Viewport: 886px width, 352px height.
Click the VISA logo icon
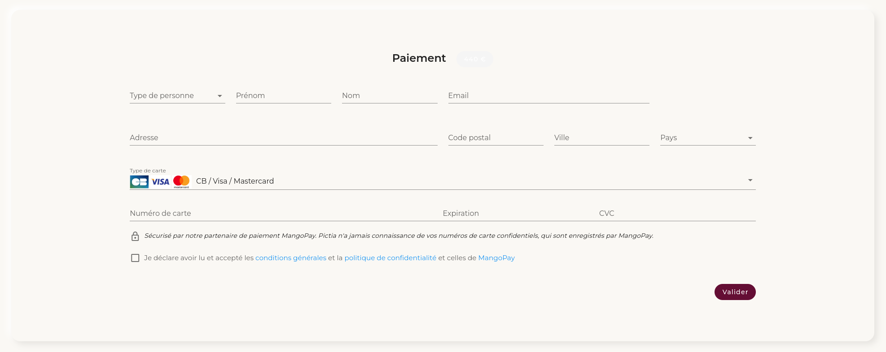(x=160, y=181)
